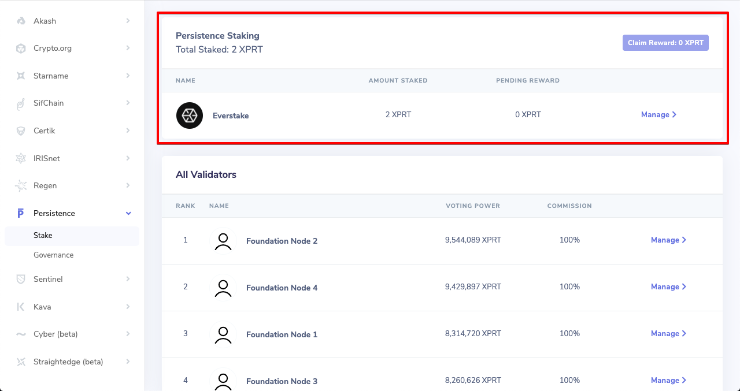Collapse the Persistence menu chevron
Viewport: 740px width, 391px height.
[128, 213]
